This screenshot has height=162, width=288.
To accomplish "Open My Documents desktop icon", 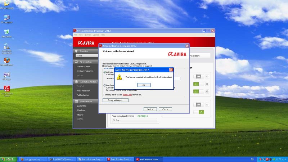I will pos(6,5).
